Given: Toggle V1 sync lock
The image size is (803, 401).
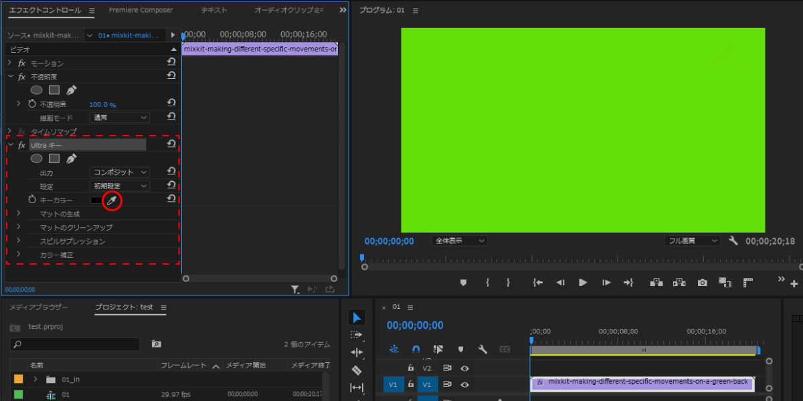Looking at the screenshot, I should tap(447, 384).
